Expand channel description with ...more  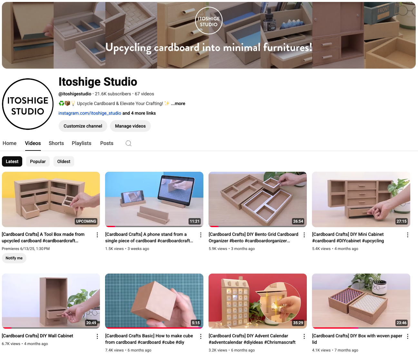(178, 103)
